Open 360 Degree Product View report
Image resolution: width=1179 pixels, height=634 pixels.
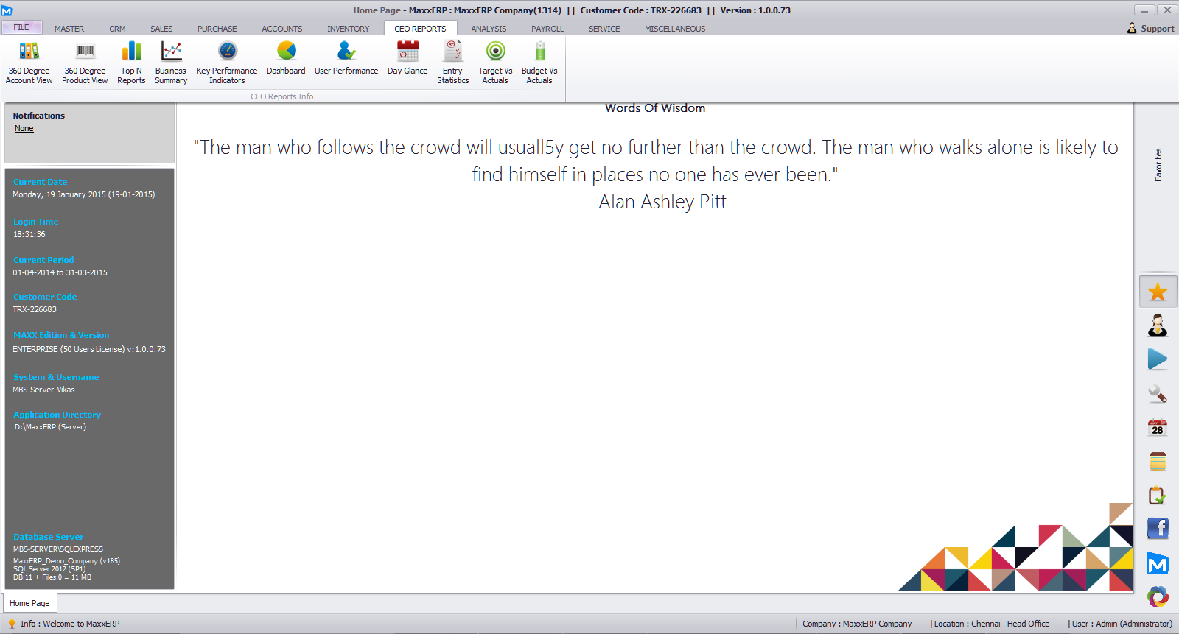tap(85, 63)
